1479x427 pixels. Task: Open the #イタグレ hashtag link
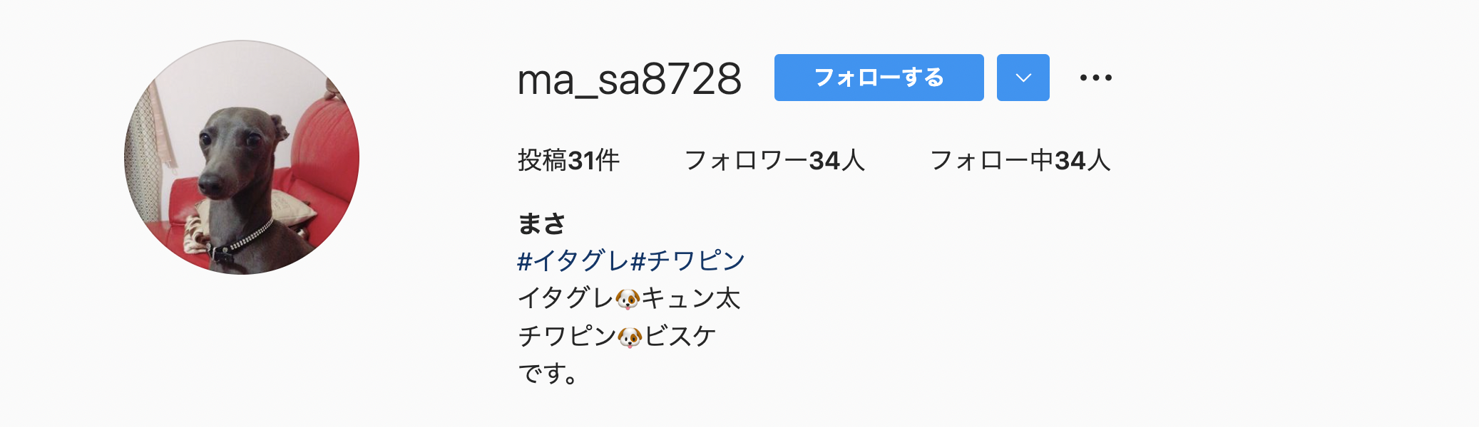[574, 260]
